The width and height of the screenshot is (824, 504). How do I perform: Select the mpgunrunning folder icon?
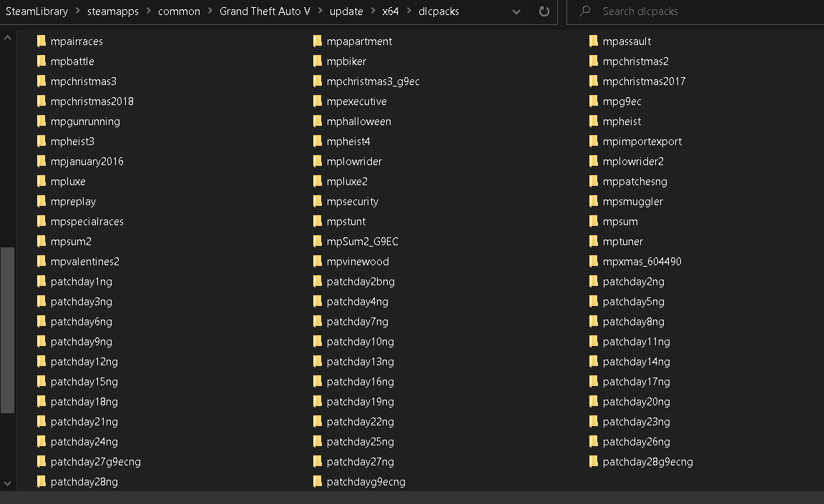(41, 122)
